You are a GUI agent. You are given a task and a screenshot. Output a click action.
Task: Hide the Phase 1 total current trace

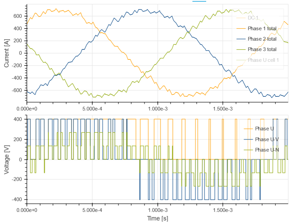(x=262, y=29)
